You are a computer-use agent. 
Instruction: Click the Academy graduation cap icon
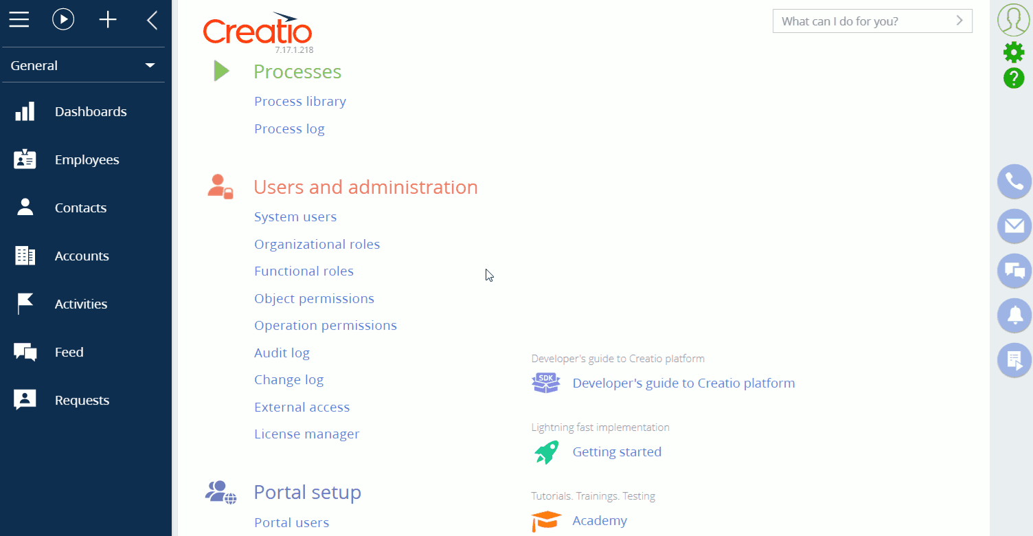click(546, 520)
